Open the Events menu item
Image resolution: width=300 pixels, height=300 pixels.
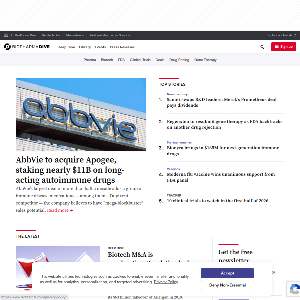pos(100,47)
